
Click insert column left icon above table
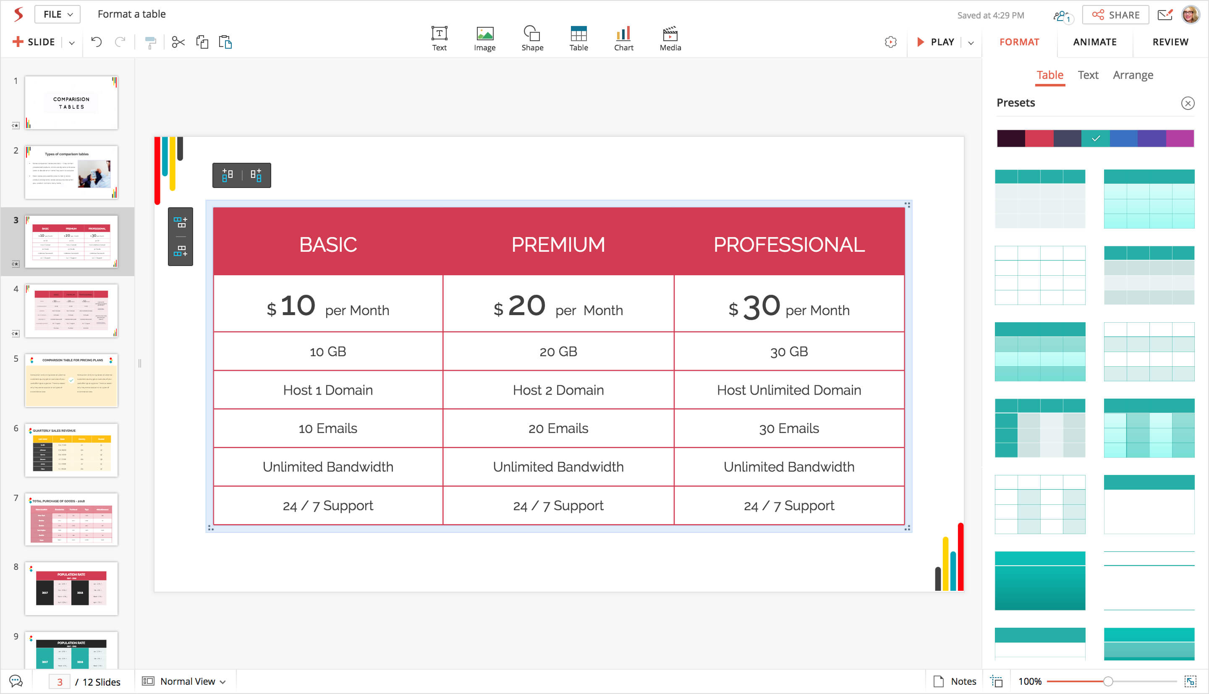228,175
